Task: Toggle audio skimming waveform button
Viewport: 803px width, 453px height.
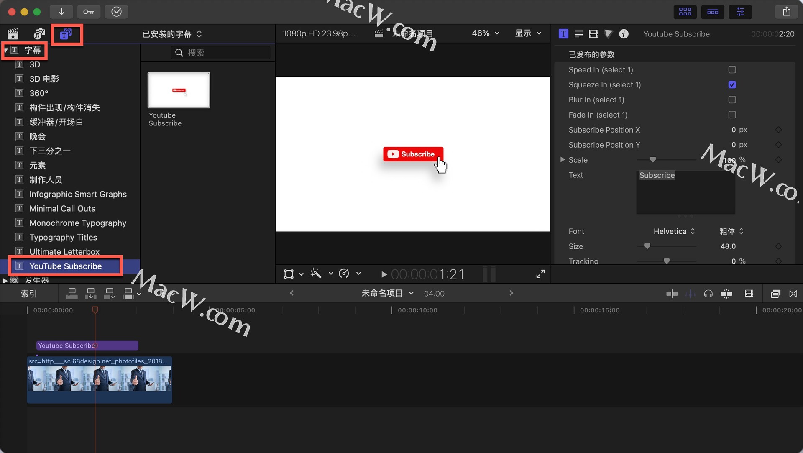Action: (690, 294)
